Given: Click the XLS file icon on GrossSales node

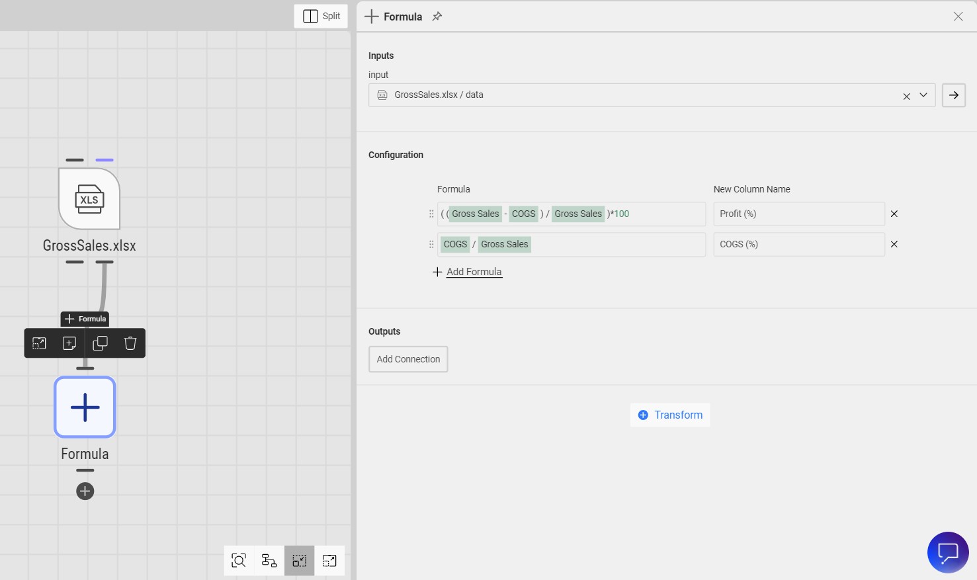Looking at the screenshot, I should click(x=89, y=198).
